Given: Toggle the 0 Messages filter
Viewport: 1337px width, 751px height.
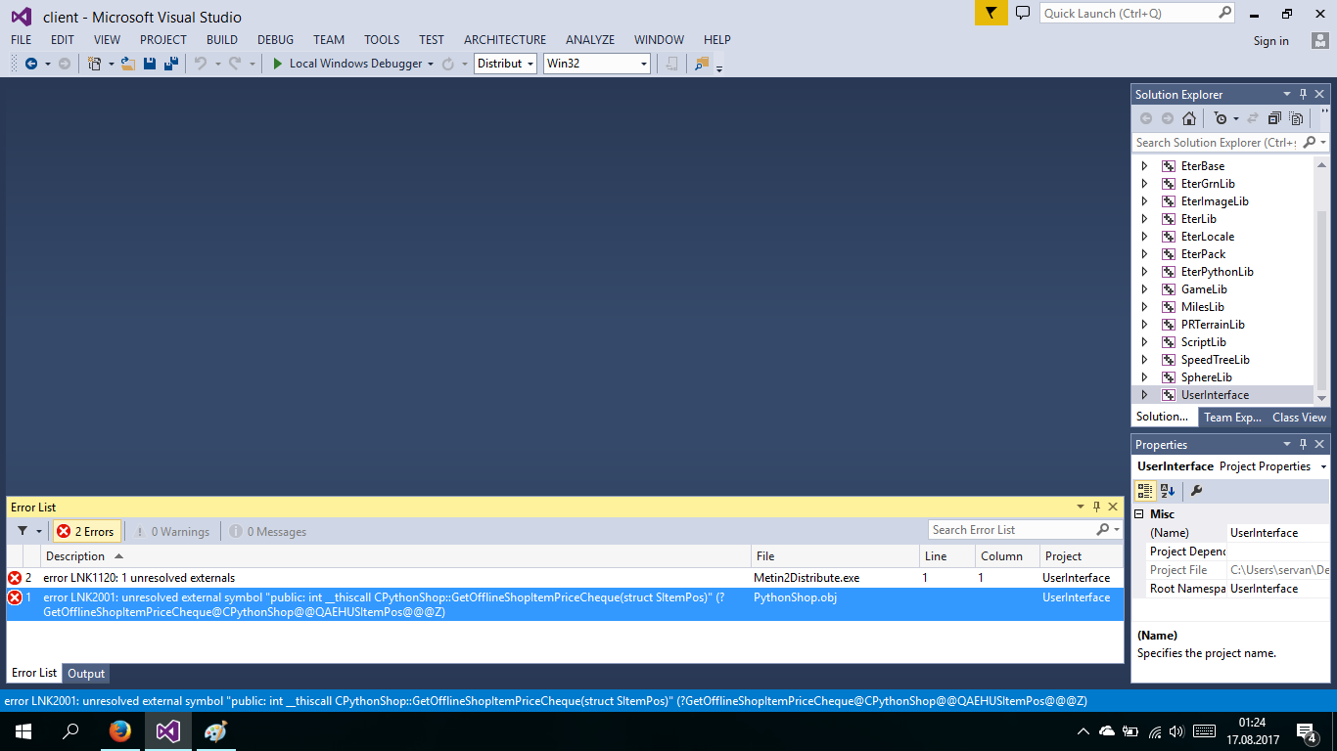Looking at the screenshot, I should pos(268,532).
